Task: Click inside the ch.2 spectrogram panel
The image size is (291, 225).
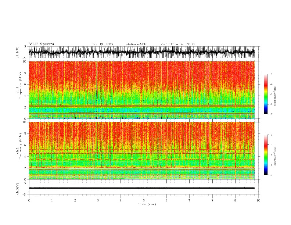Action: [141, 151]
